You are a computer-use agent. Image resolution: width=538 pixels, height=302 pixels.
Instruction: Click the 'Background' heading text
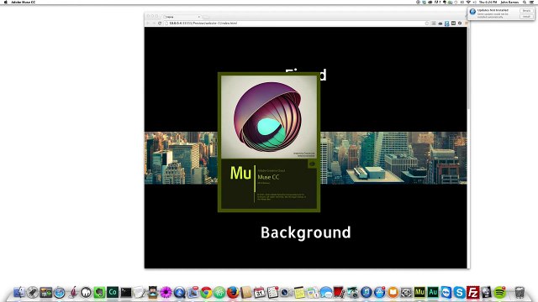tap(306, 232)
